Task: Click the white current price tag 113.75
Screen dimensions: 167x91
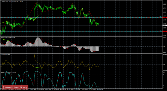Action: (165, 25)
